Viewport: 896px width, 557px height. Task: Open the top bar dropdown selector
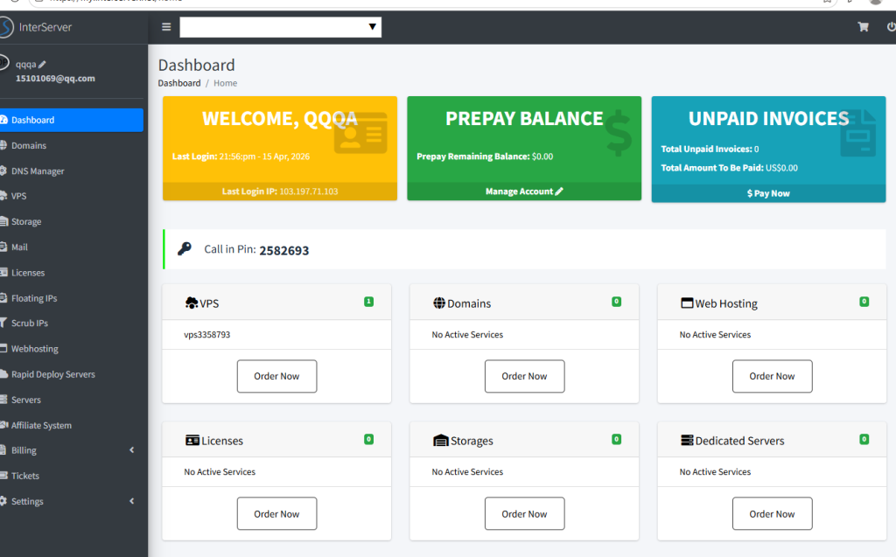tap(280, 28)
